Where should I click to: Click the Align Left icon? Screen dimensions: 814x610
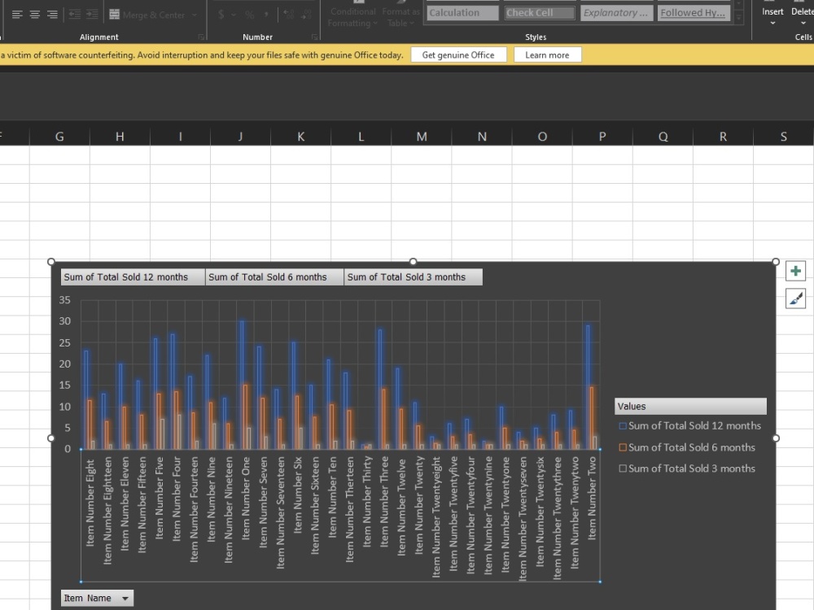pyautogui.click(x=17, y=15)
